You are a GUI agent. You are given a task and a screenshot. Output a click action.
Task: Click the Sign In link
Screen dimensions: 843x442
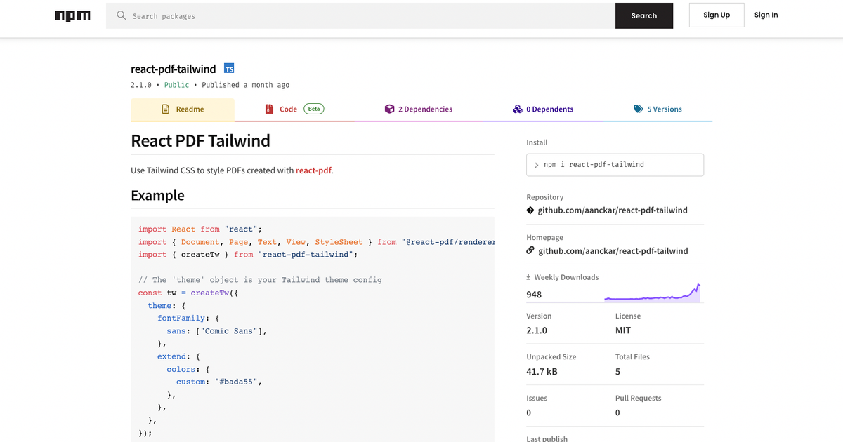click(766, 15)
